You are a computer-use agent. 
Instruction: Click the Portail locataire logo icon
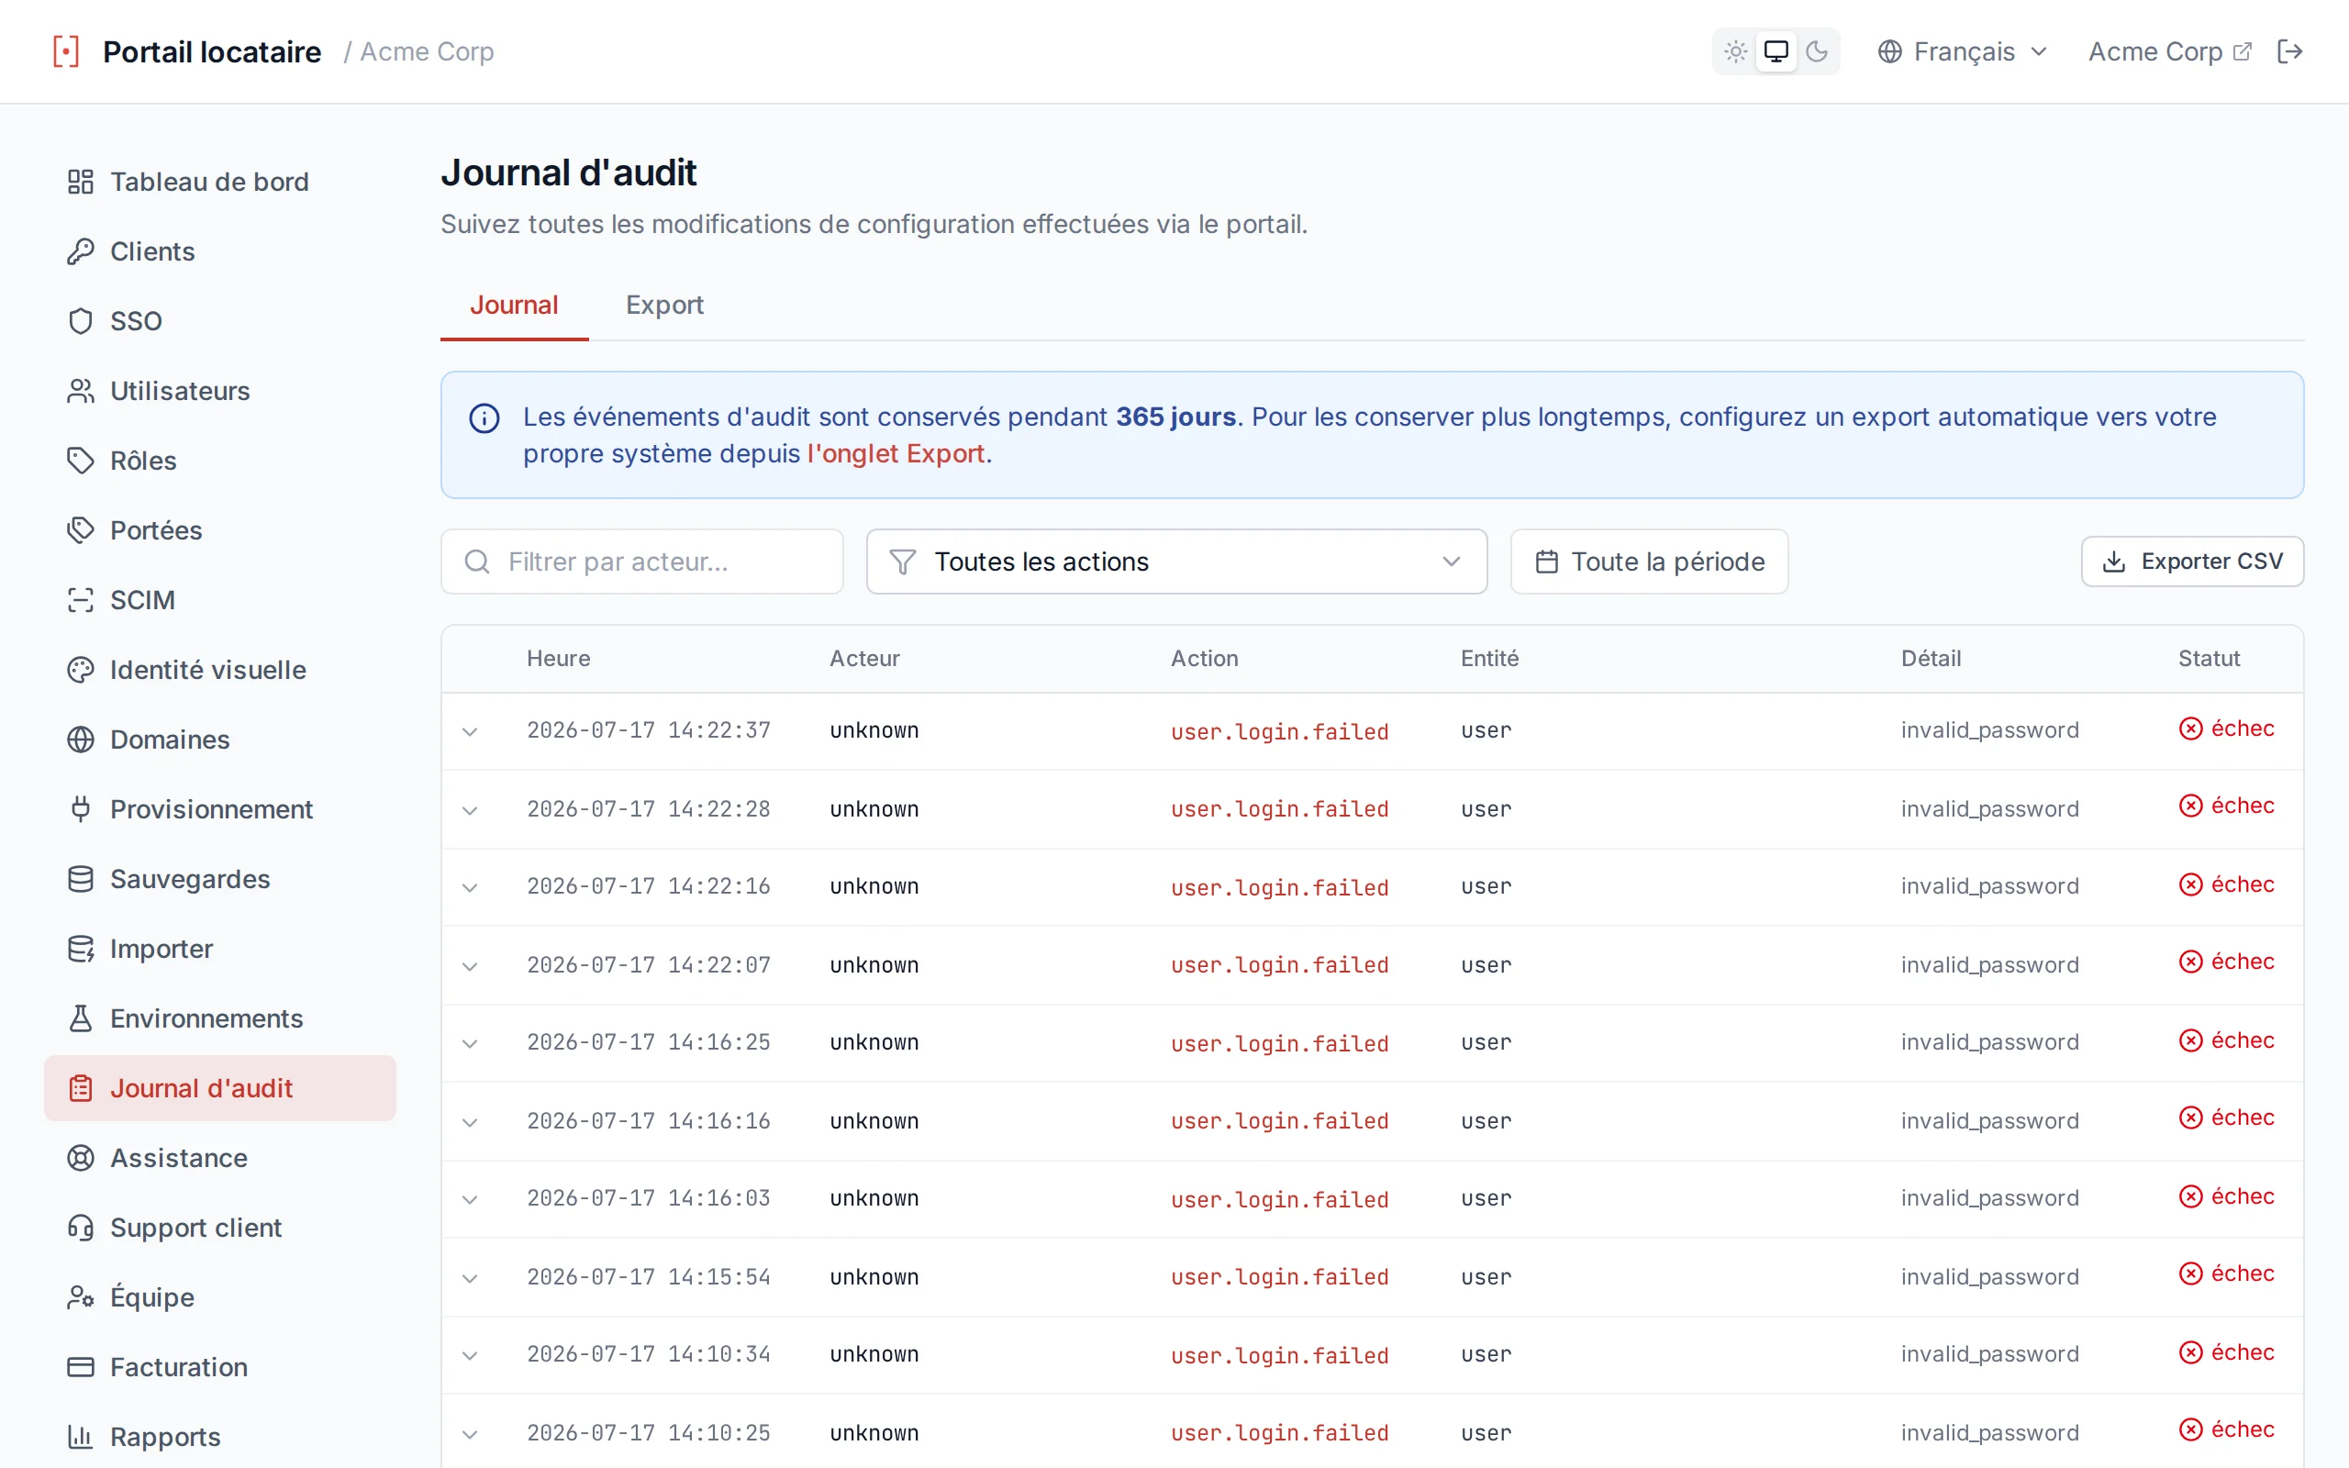tap(66, 51)
